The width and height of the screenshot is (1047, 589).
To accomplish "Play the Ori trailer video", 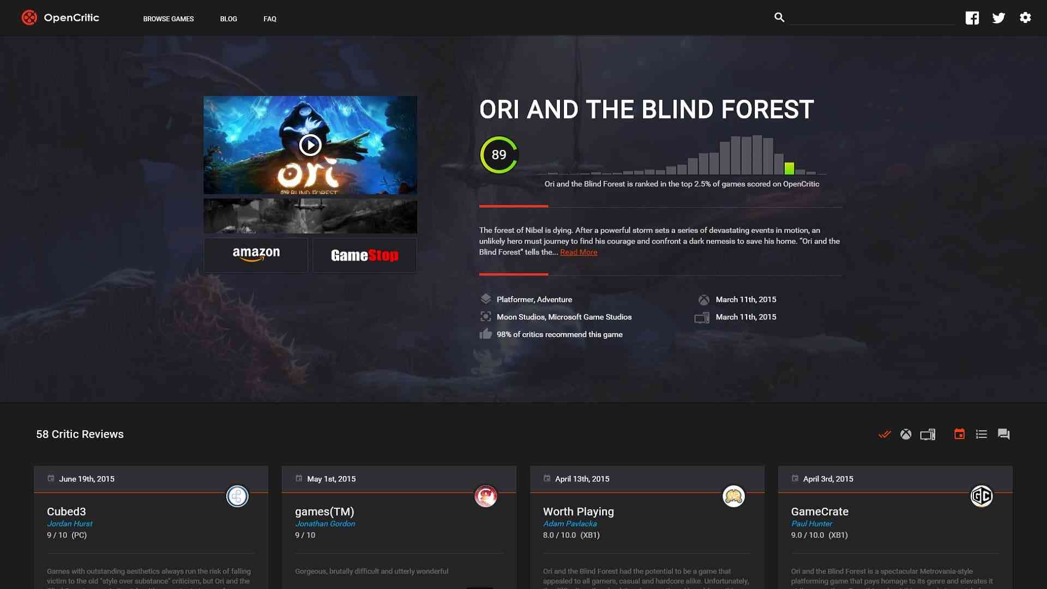I will coord(310,145).
